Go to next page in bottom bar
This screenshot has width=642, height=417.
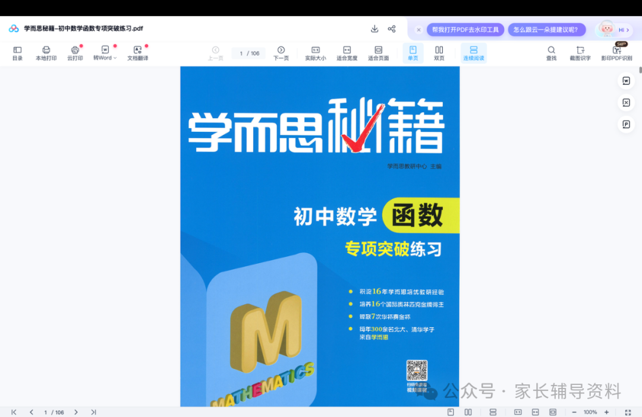coord(75,412)
